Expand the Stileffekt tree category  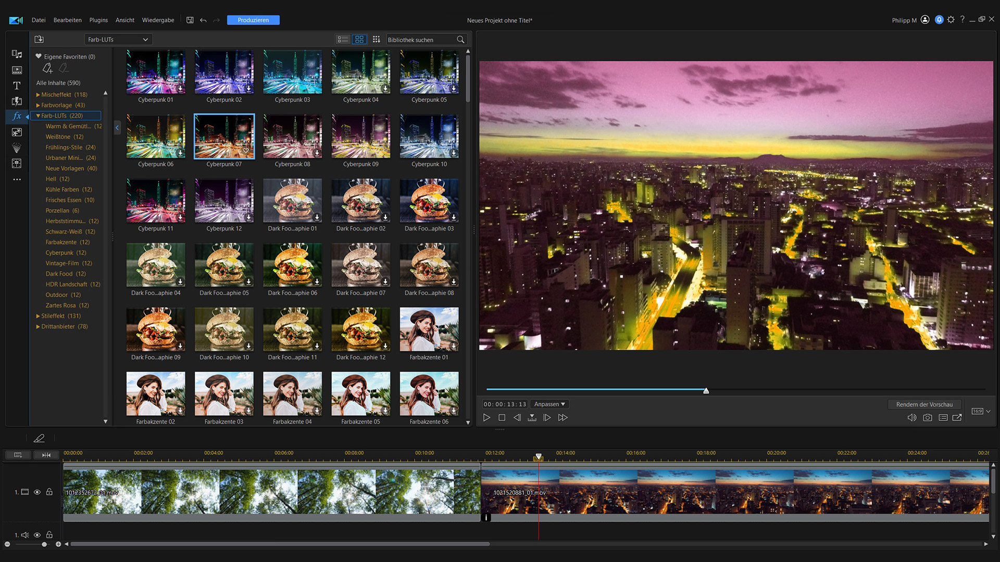point(38,316)
